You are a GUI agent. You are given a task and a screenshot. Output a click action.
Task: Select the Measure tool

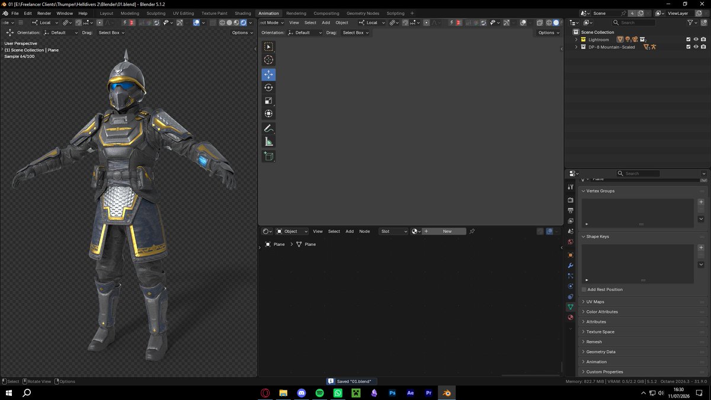[x=268, y=142]
